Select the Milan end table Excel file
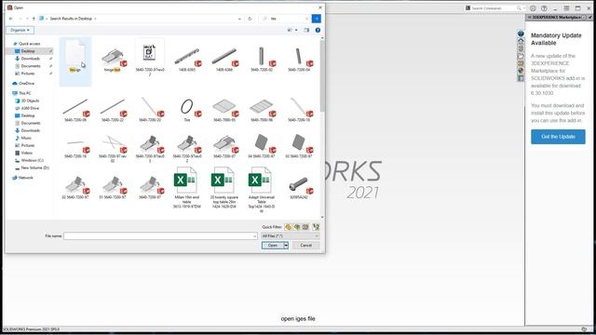This screenshot has height=335, width=596. pyautogui.click(x=186, y=188)
